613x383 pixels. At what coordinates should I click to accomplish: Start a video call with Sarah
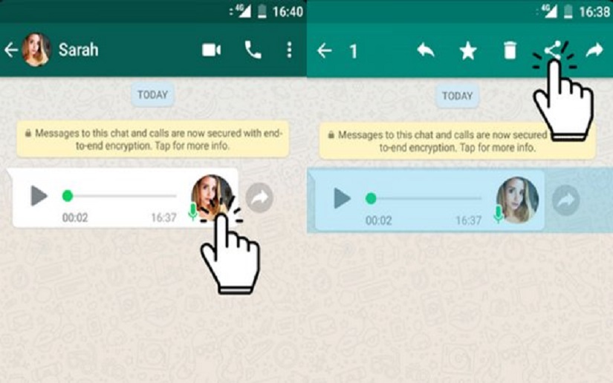click(212, 50)
